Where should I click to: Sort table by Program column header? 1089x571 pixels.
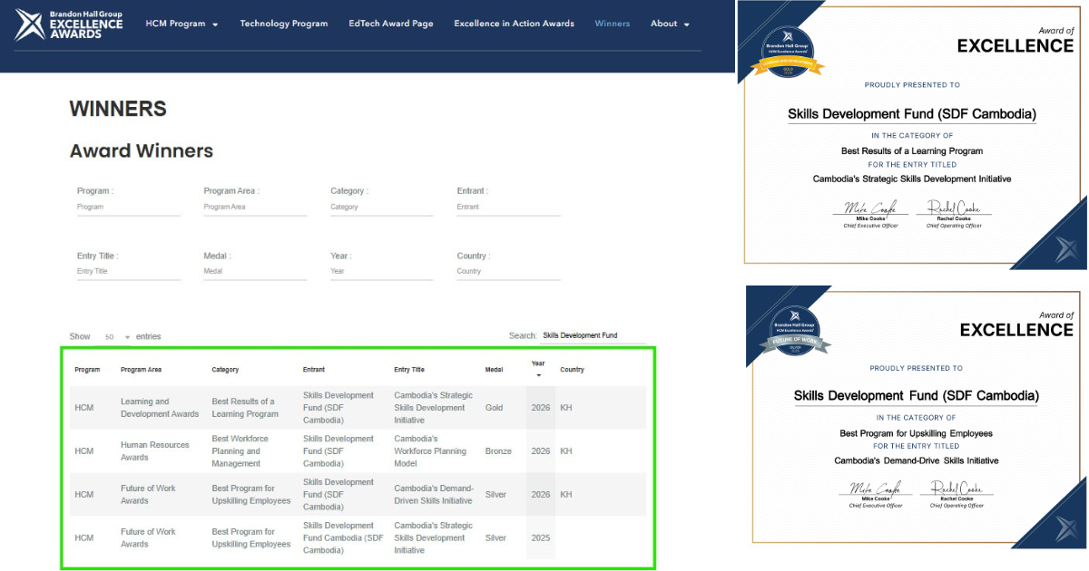coord(87,370)
